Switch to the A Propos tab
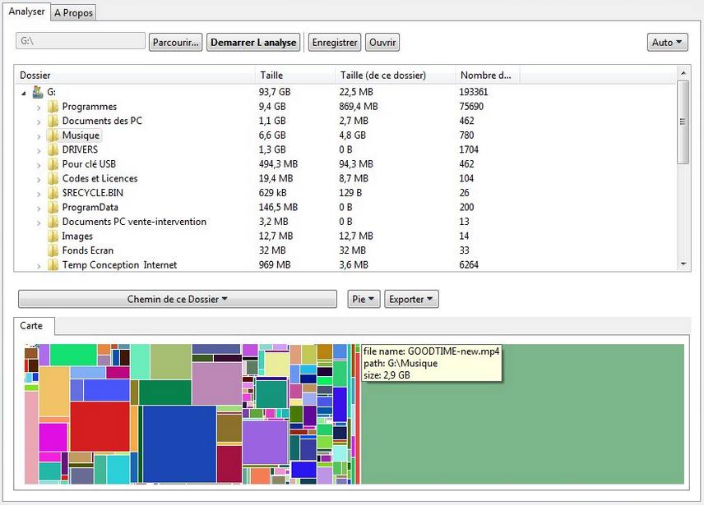This screenshot has height=505, width=704. [x=74, y=12]
